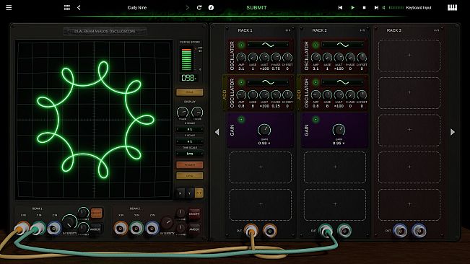Click Beam 2 X IN connector
Image resolution: width=470 pixels, height=264 pixels.
[121, 229]
